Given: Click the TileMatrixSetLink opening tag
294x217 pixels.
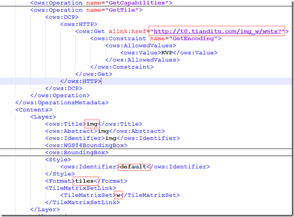Looking at the screenshot, I should [81, 188].
